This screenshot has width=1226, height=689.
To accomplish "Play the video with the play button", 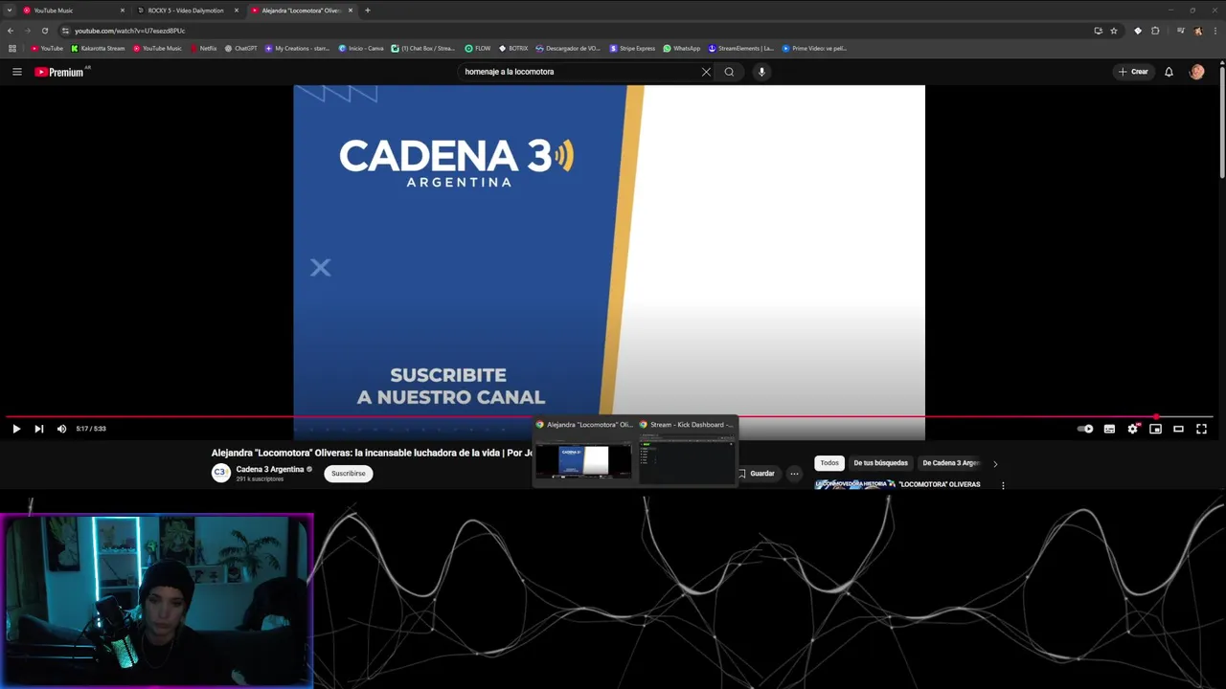I will 16,429.
